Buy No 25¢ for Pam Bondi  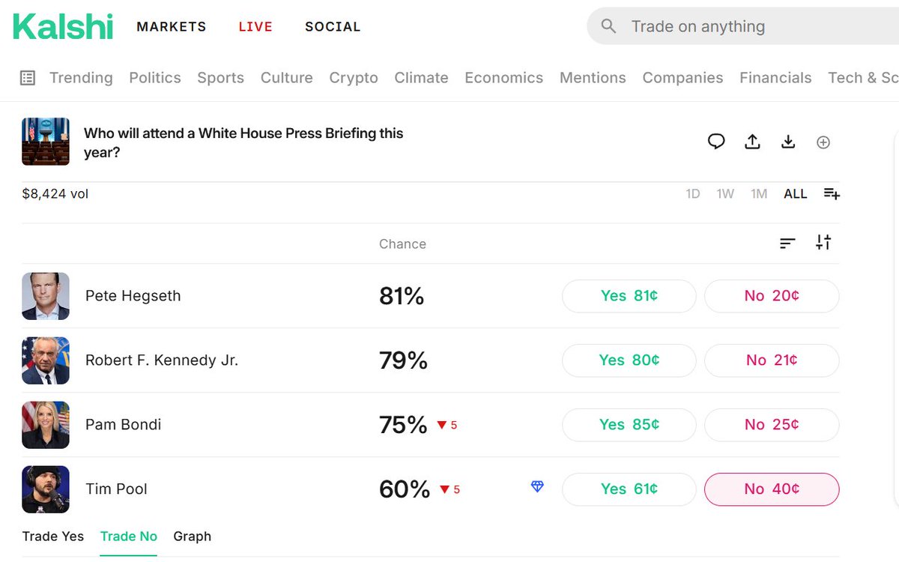(x=772, y=425)
